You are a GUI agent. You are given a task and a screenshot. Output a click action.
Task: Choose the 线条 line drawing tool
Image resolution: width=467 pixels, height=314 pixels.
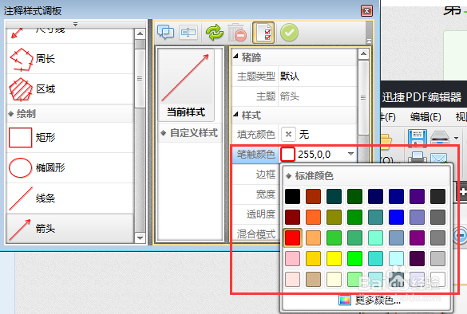[69, 198]
